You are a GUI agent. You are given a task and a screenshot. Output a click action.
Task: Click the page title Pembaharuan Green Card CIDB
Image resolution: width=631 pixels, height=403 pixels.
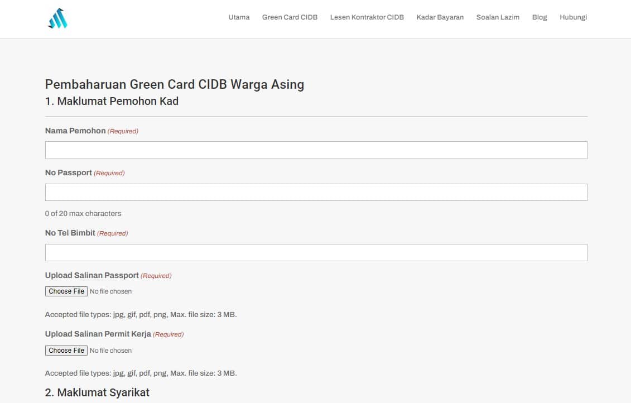(x=175, y=84)
